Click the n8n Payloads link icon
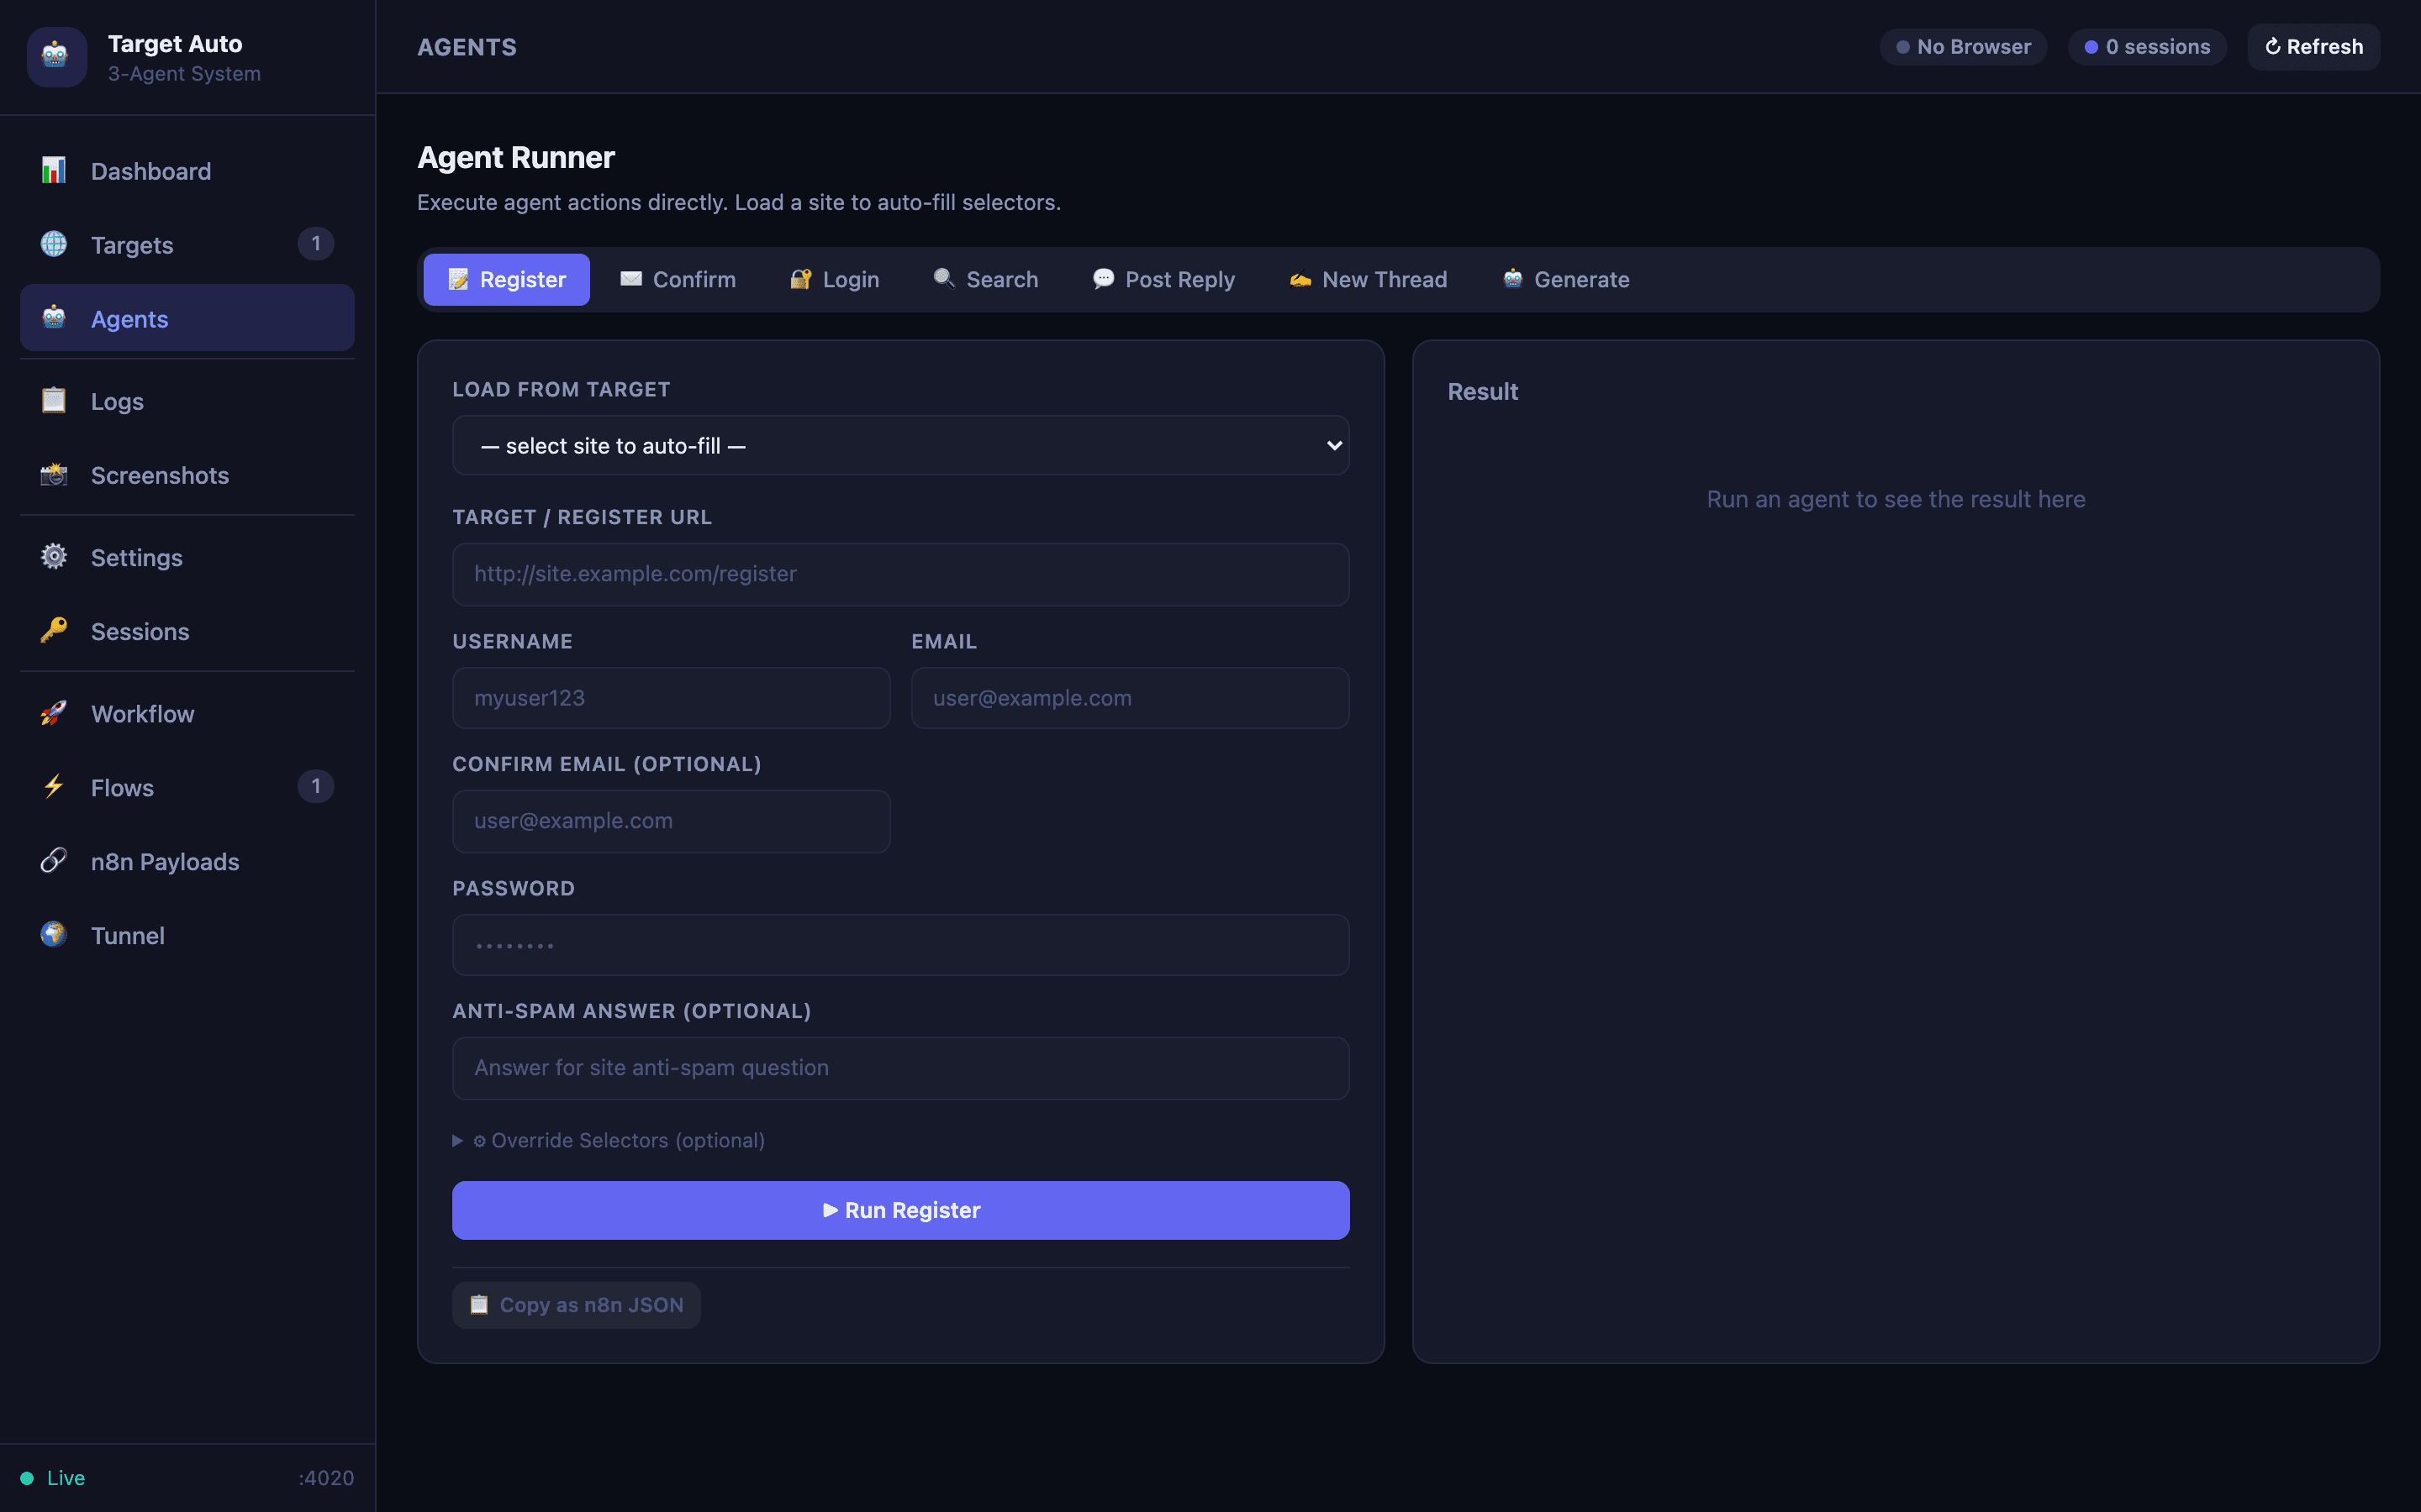 tap(54, 861)
